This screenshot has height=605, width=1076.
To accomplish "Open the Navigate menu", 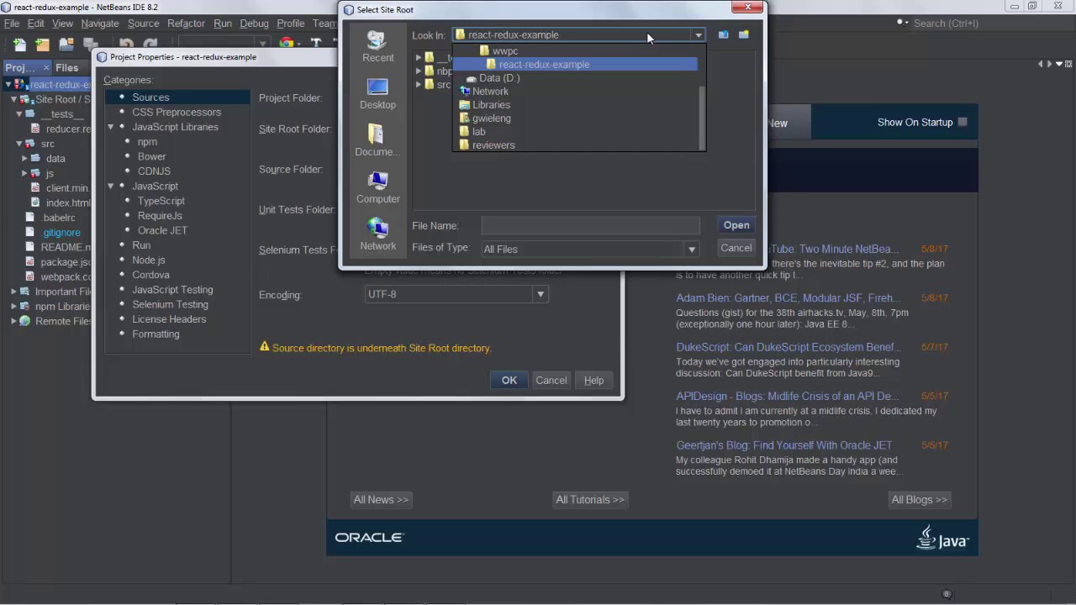I will [x=100, y=24].
